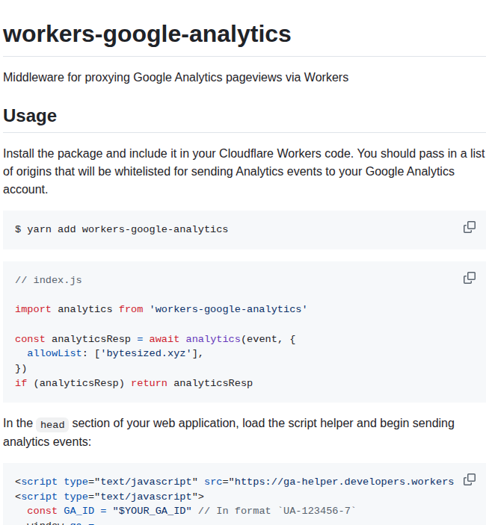Click the 'if (analyticsResp) return analyticsResp' line

(134, 383)
